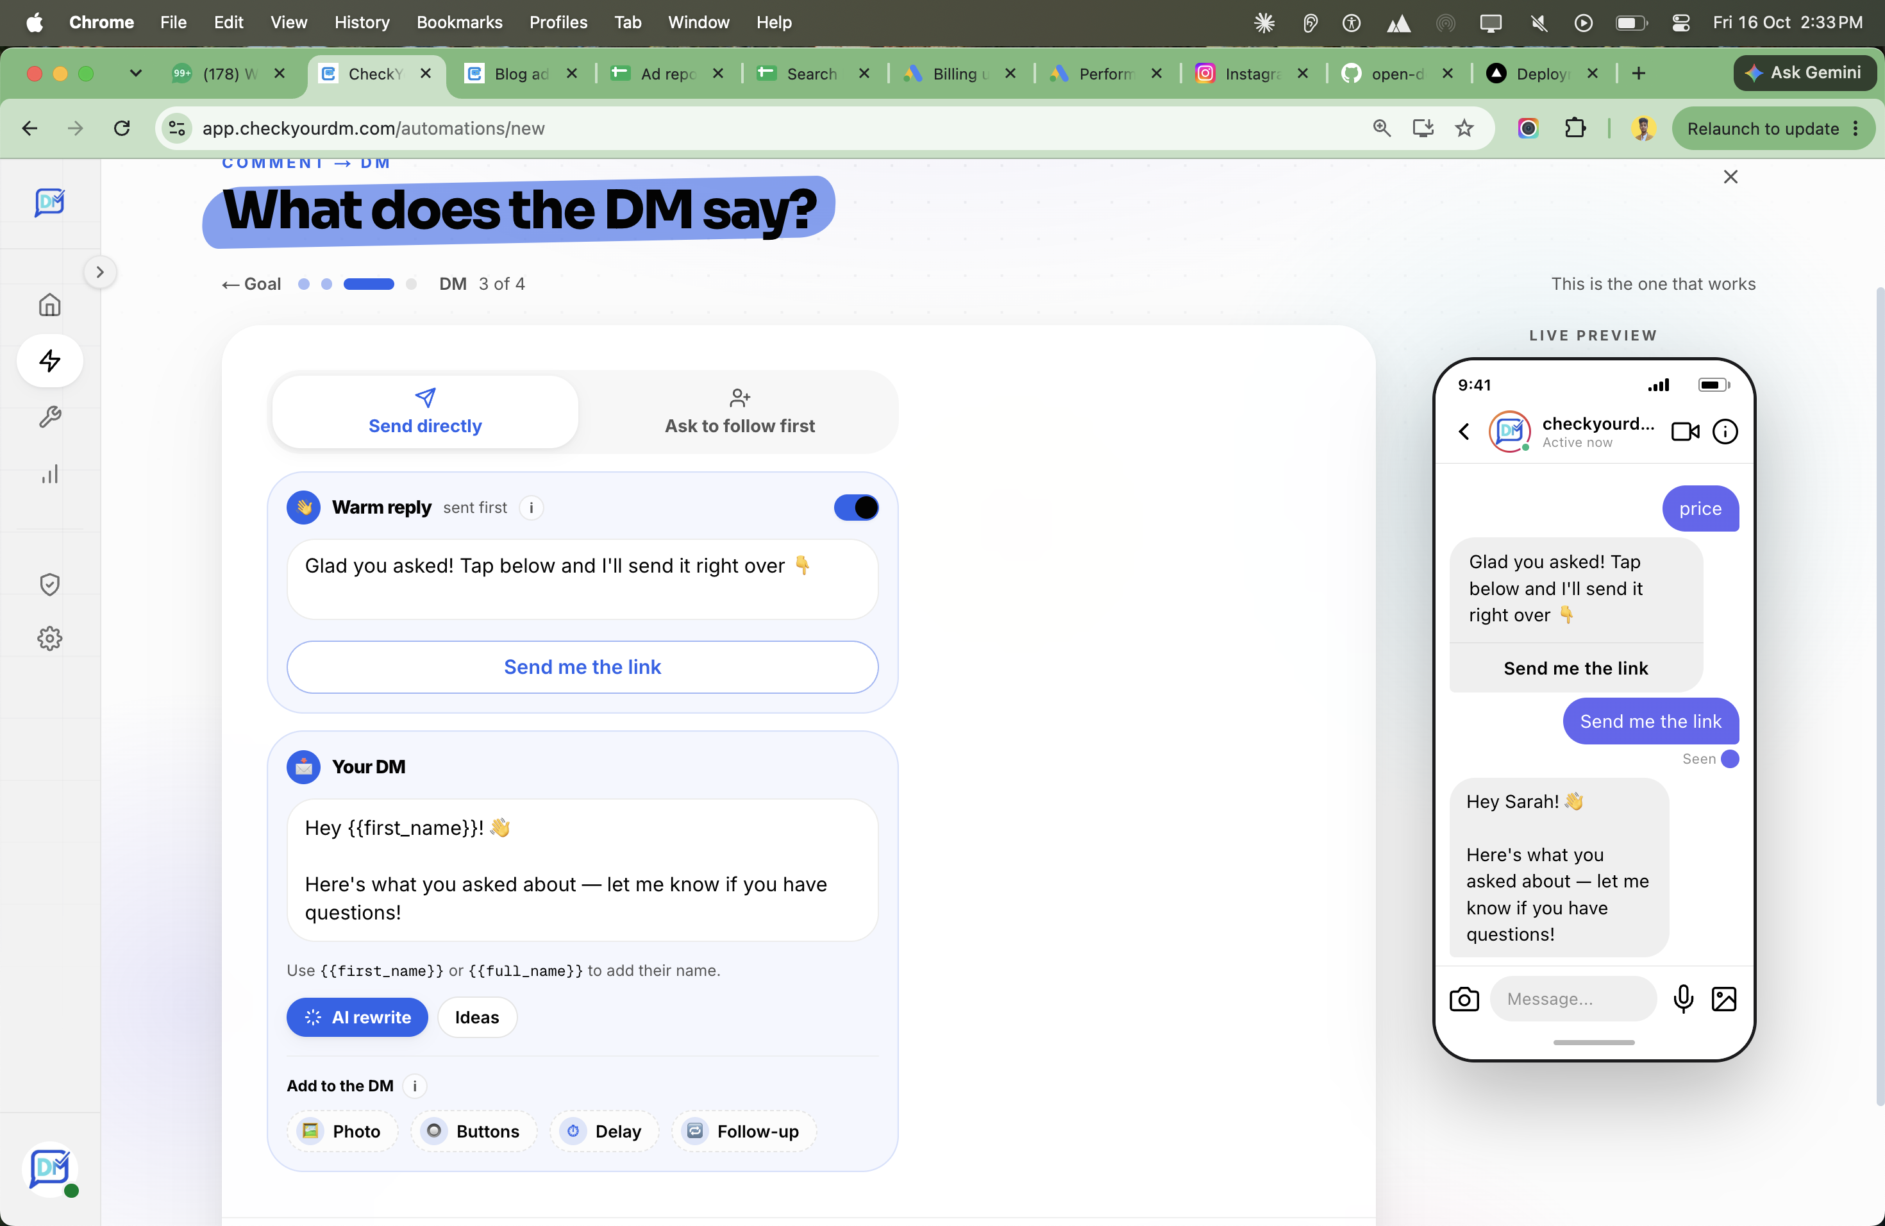Viewport: 1885px width, 1226px height.
Task: Tap the video call icon in phone preview
Action: pyautogui.click(x=1684, y=432)
